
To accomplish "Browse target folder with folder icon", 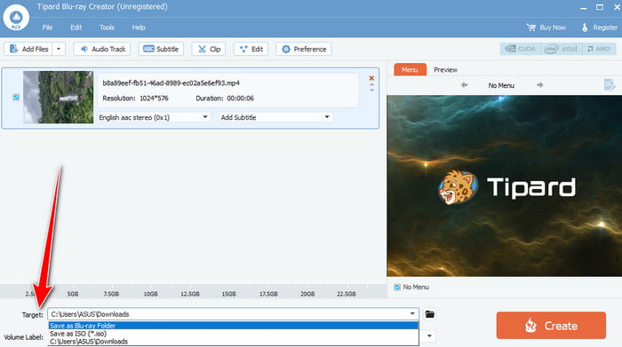I will tap(429, 314).
